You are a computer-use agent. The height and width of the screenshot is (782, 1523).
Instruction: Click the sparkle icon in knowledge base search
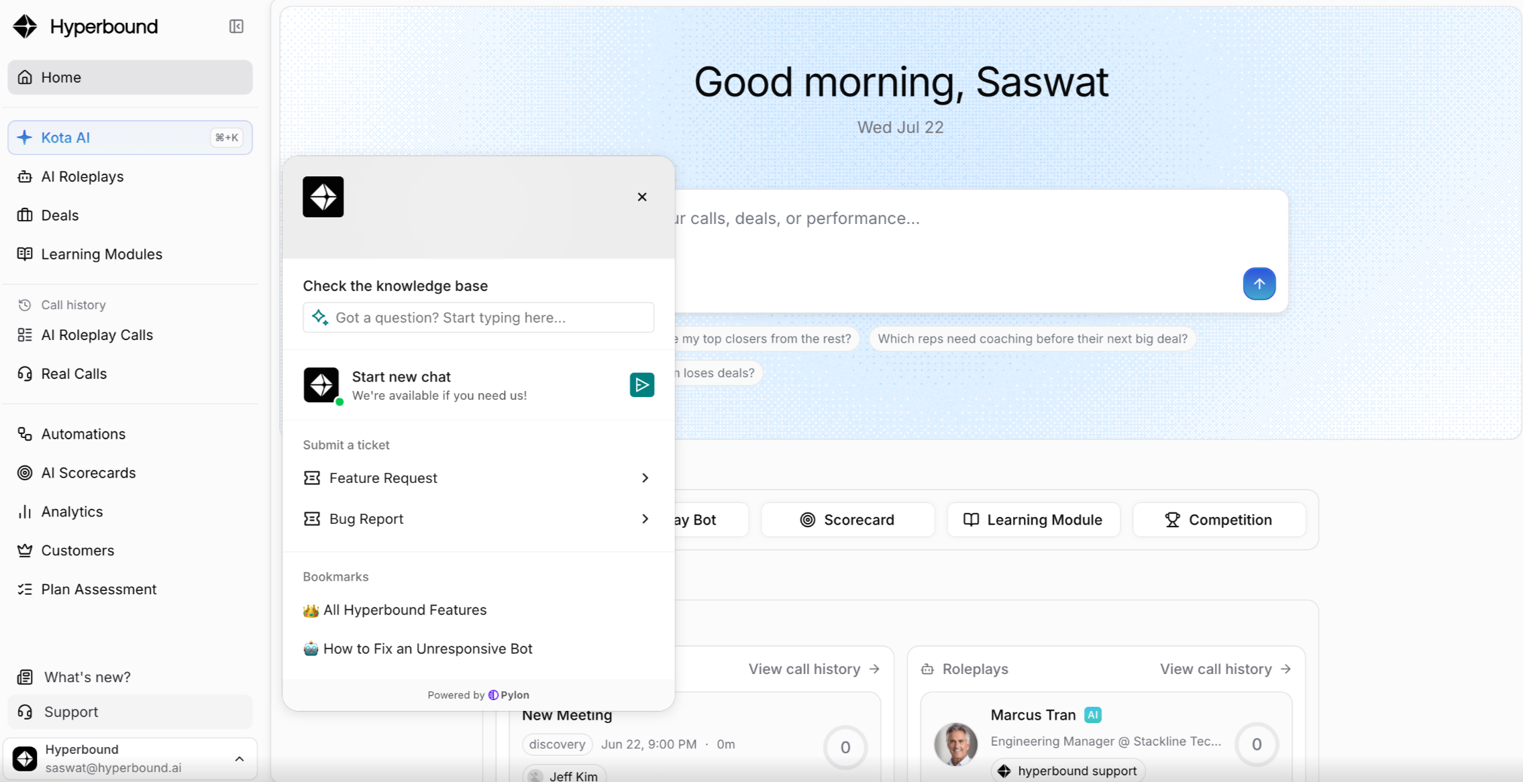tap(320, 317)
